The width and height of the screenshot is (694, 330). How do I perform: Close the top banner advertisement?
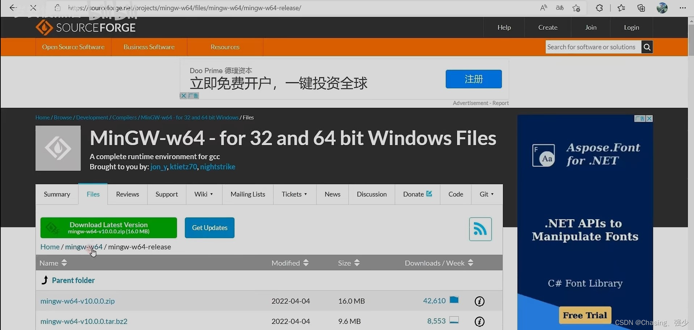click(183, 96)
